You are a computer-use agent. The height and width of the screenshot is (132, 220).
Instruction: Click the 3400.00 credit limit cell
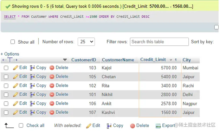point(160,86)
